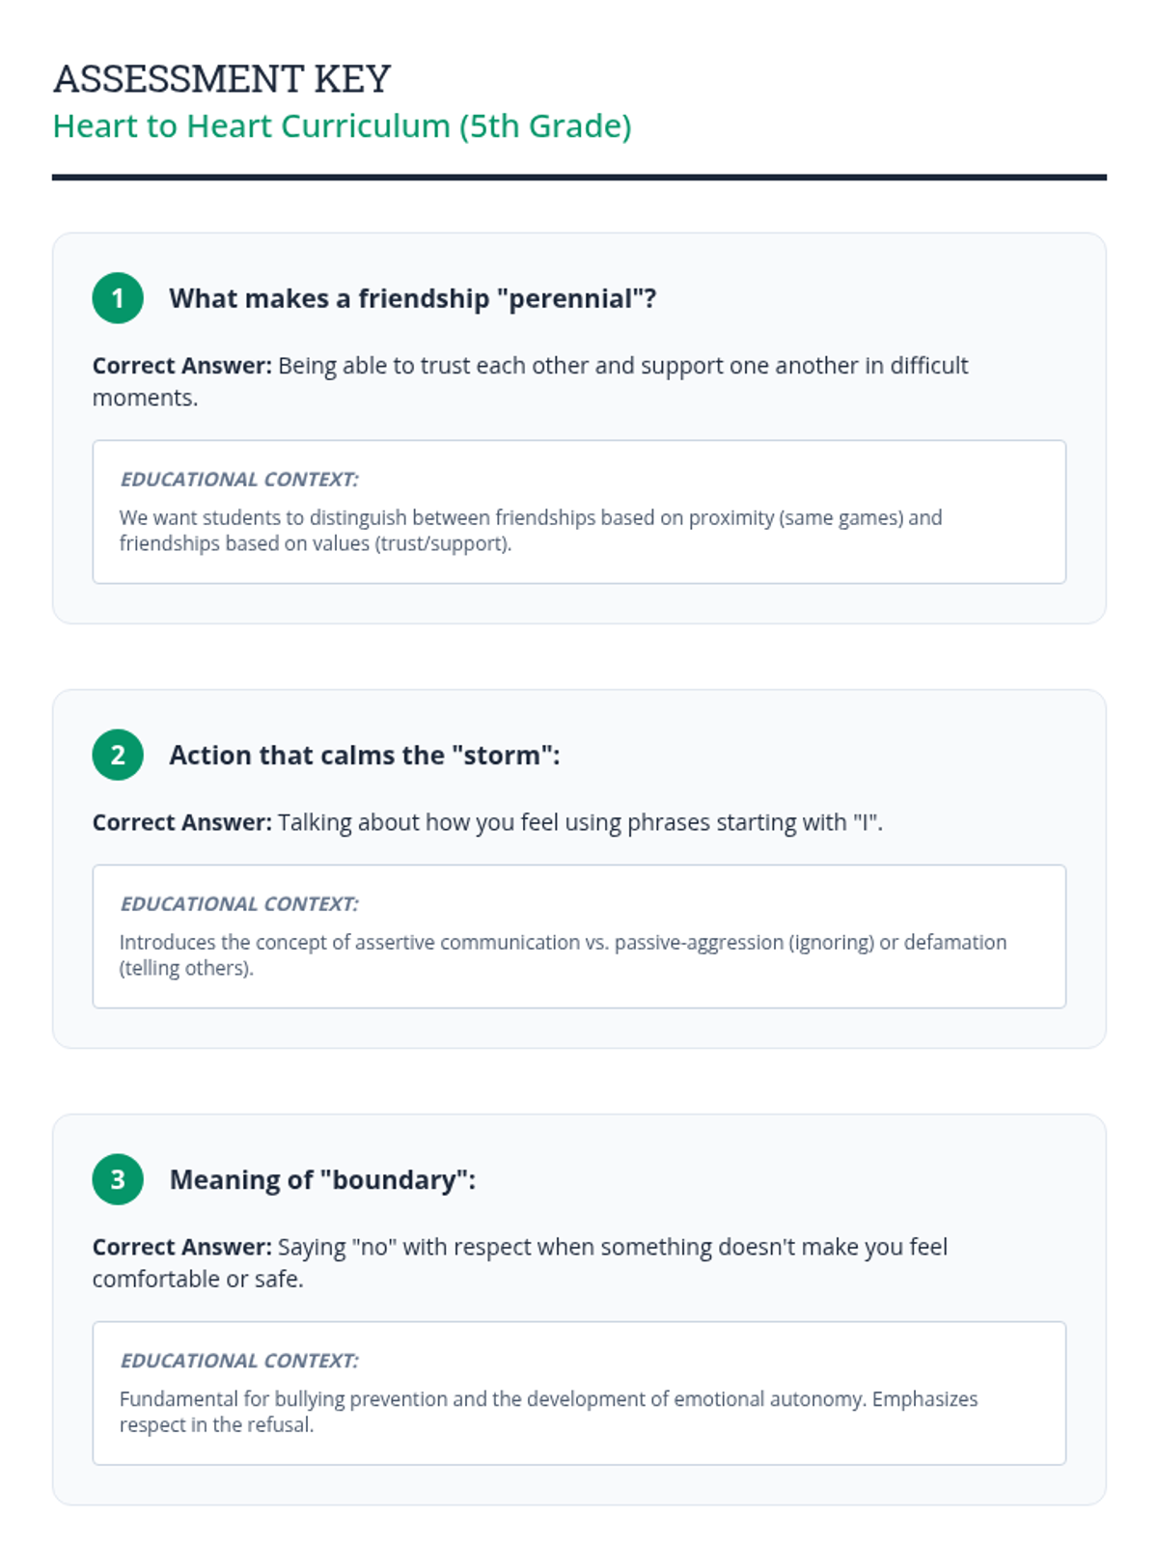1158x1544 pixels.
Task: Click the friendship "perennial" question heading
Action: 412,298
